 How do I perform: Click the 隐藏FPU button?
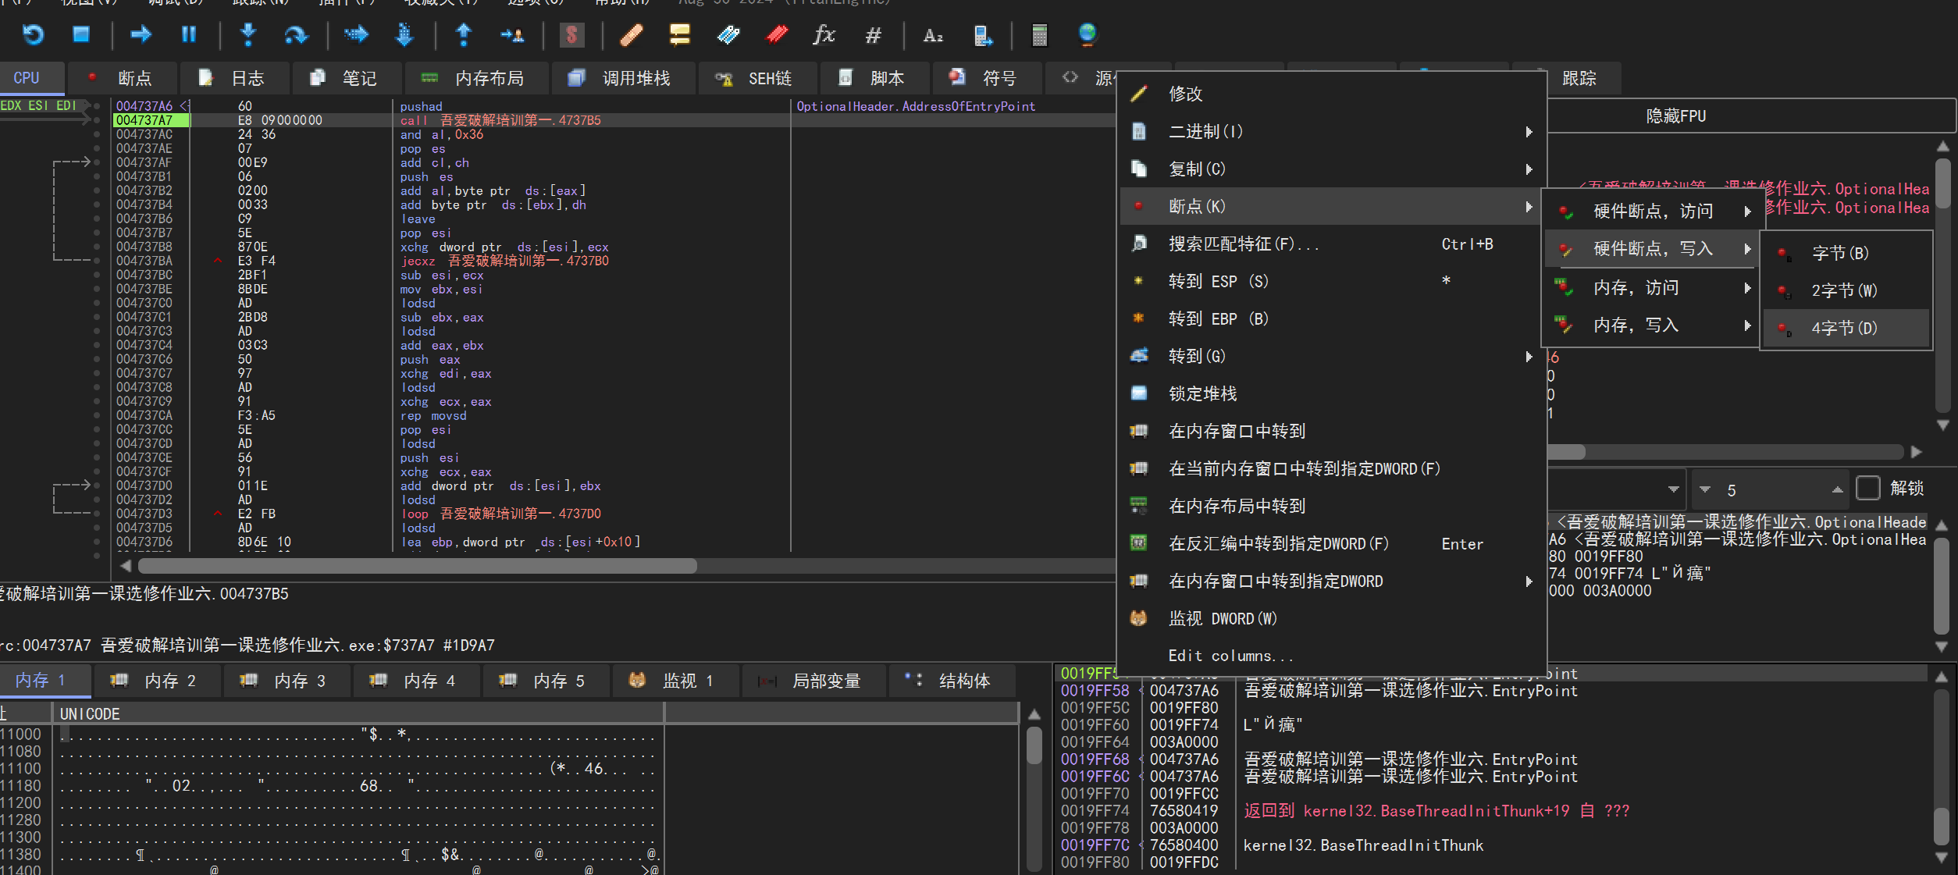click(x=1753, y=116)
